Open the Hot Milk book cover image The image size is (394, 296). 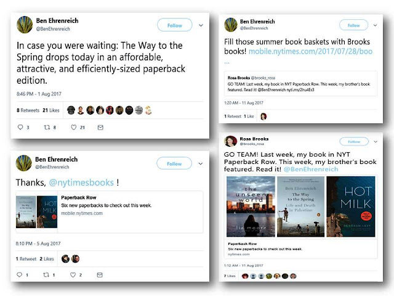tap(350, 207)
